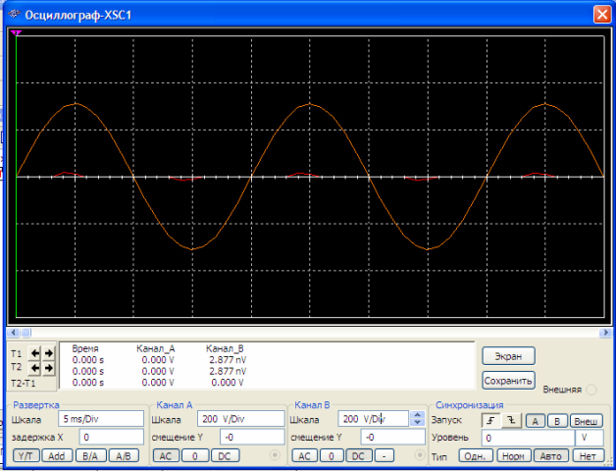Click the Канал_A column header
The width and height of the screenshot is (616, 471).
click(156, 348)
